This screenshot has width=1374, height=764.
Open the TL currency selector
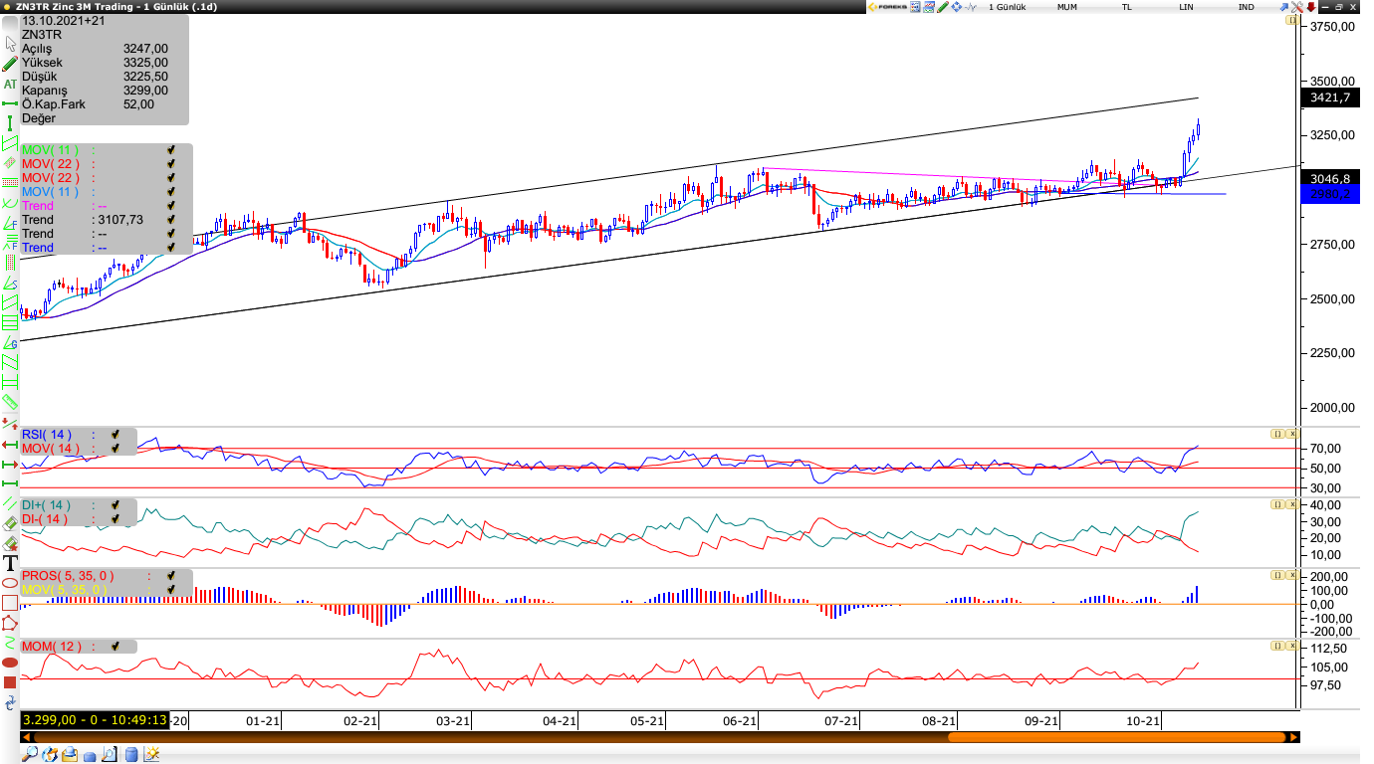point(1127,7)
